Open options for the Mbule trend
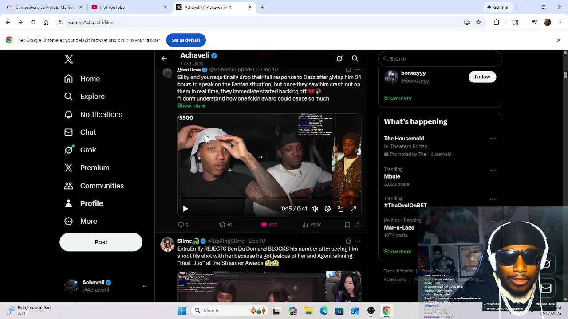The width and height of the screenshot is (568, 319). [x=493, y=170]
